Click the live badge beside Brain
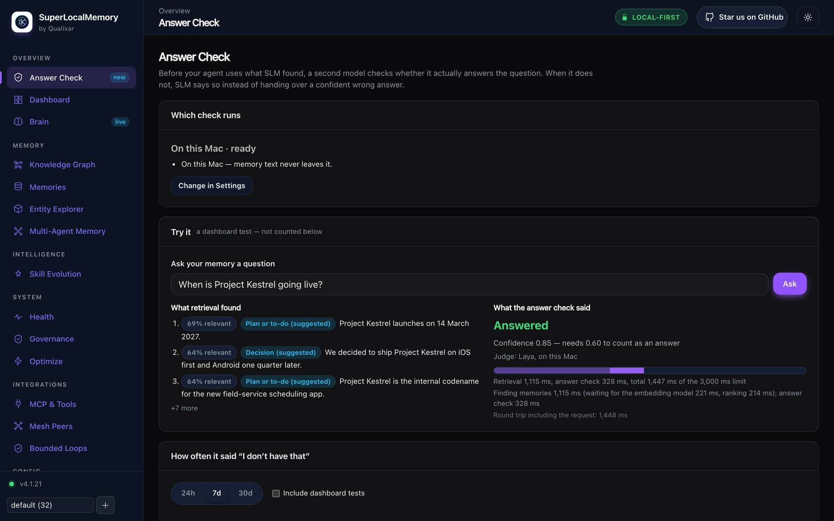 coord(120,122)
